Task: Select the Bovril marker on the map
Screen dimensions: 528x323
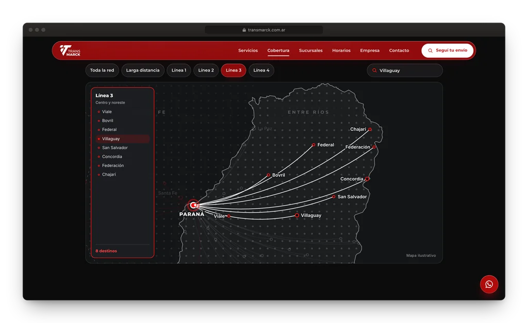Action: pyautogui.click(x=268, y=175)
